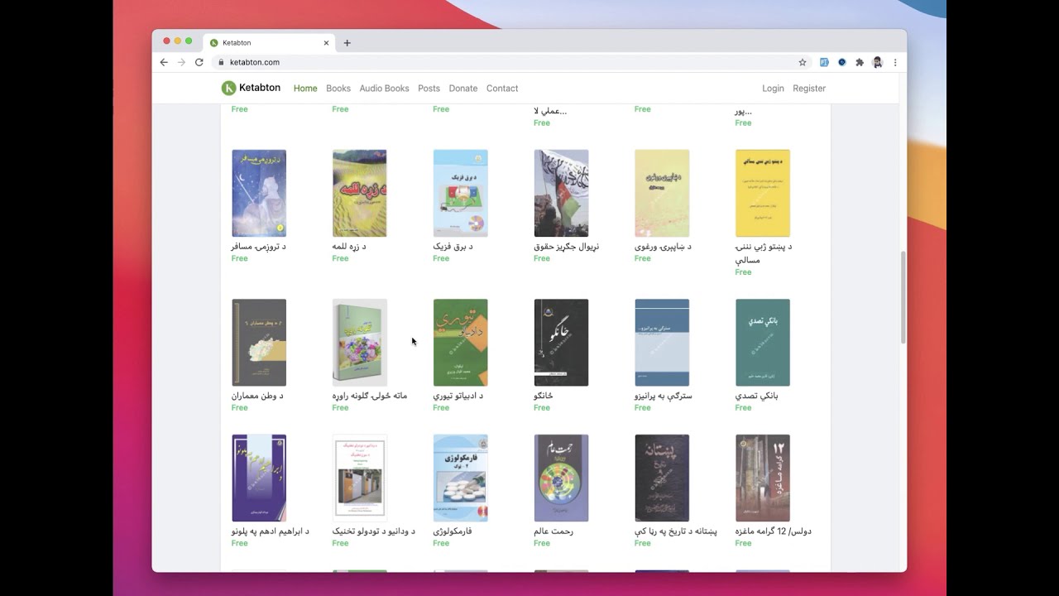Bookmark this page with the star icon

pos(803,62)
